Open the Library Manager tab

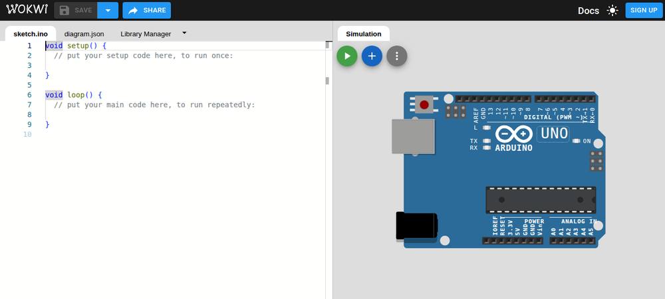click(146, 34)
